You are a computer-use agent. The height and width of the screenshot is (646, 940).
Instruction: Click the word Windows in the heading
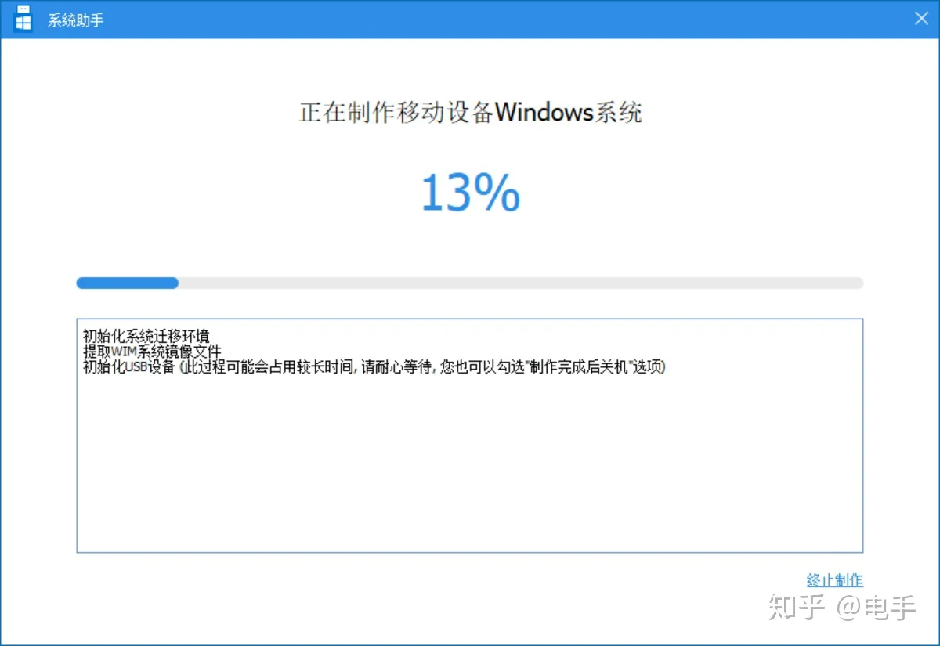[544, 112]
